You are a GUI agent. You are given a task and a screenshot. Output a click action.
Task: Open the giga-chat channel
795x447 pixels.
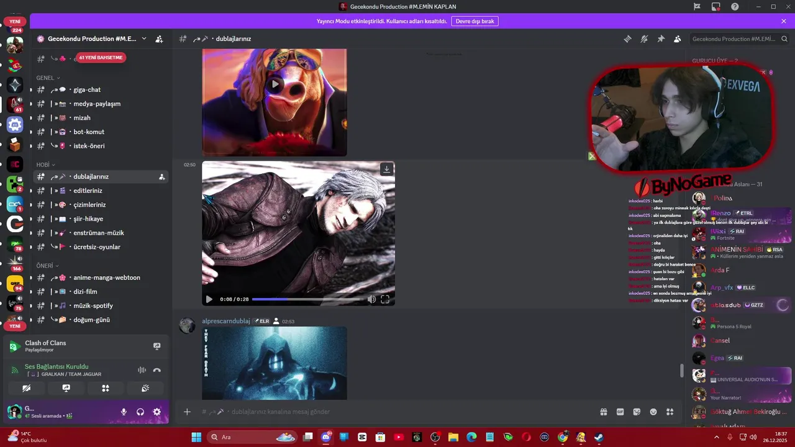point(101,90)
